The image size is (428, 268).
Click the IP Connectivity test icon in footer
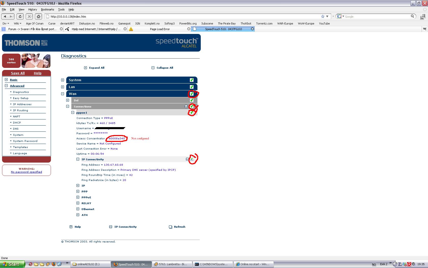point(111,227)
